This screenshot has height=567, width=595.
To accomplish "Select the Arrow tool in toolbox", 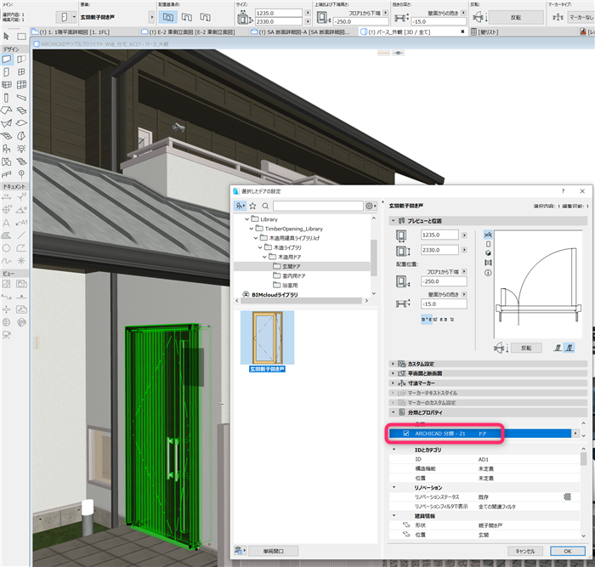I will [7, 37].
